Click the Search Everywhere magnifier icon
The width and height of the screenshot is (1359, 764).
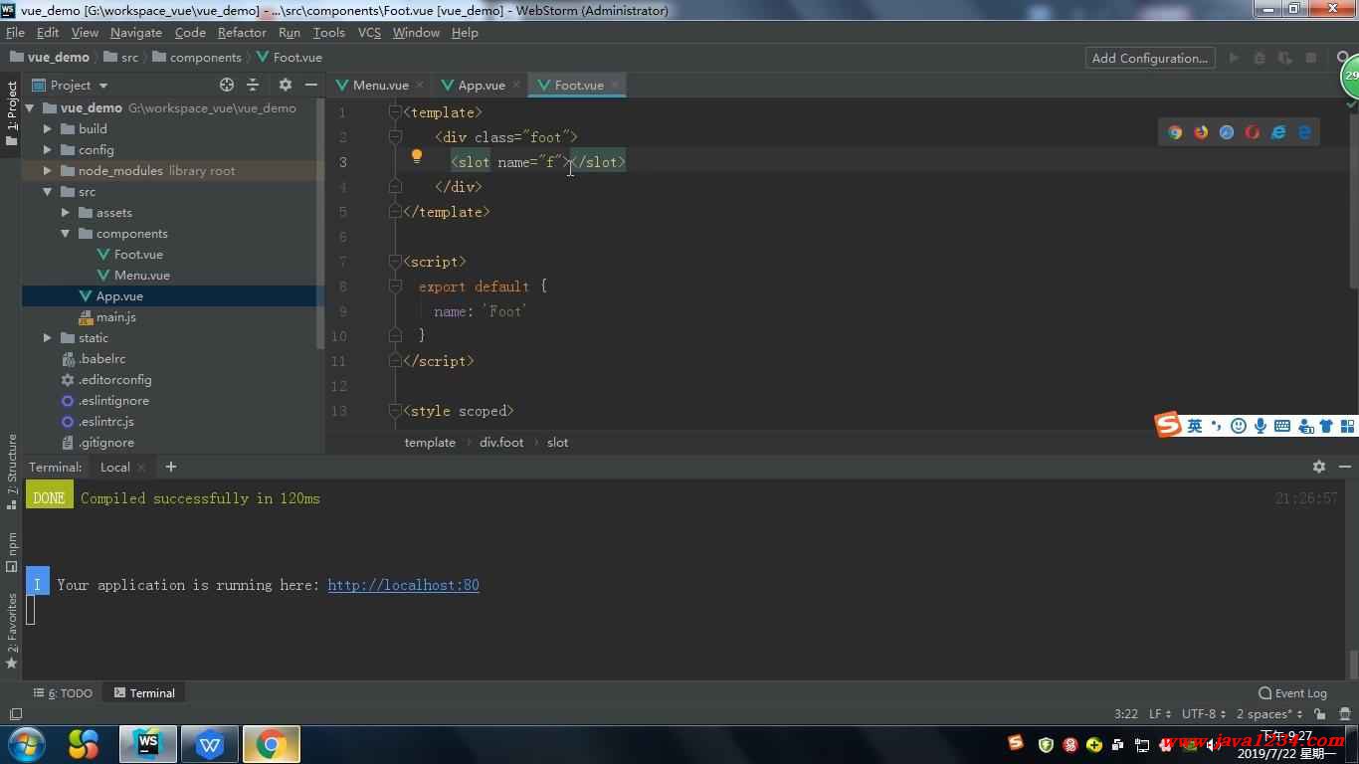coord(1345,58)
